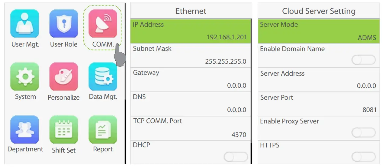Open the DNS setting row
The width and height of the screenshot is (382, 167).
[x=191, y=104]
